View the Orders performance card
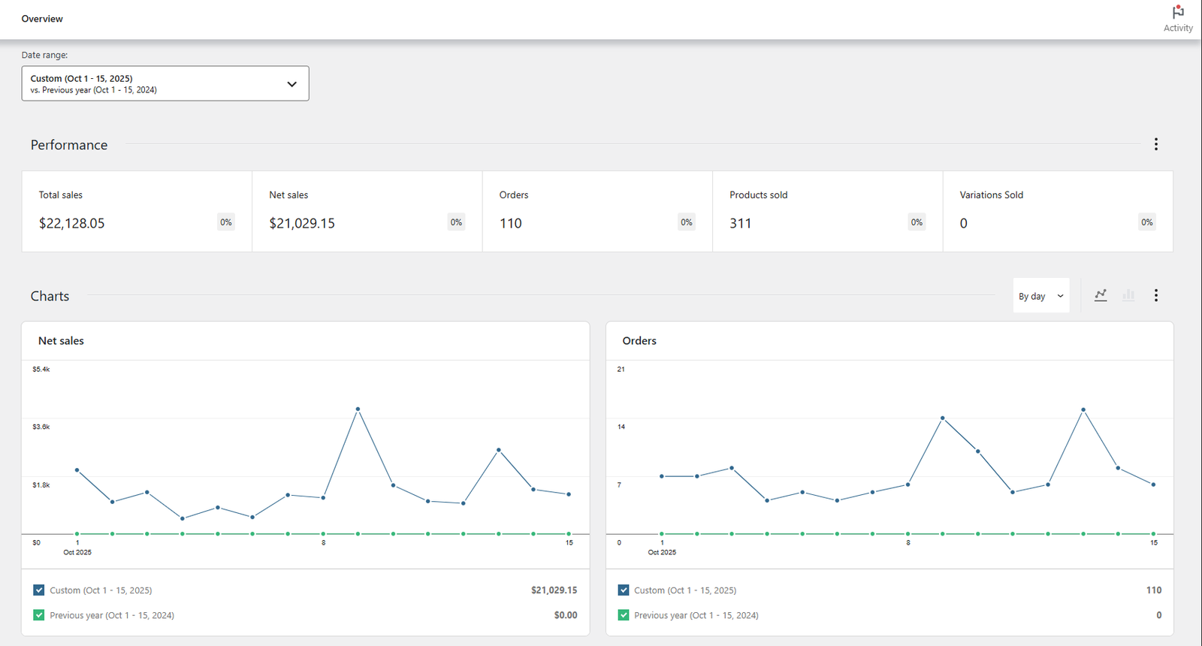Screen dimensions: 1202x646 click(x=596, y=211)
